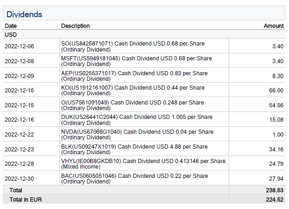This screenshot has height=209, width=289.
Task: Select the VHYL Mixed Income description
Action: pos(143,163)
